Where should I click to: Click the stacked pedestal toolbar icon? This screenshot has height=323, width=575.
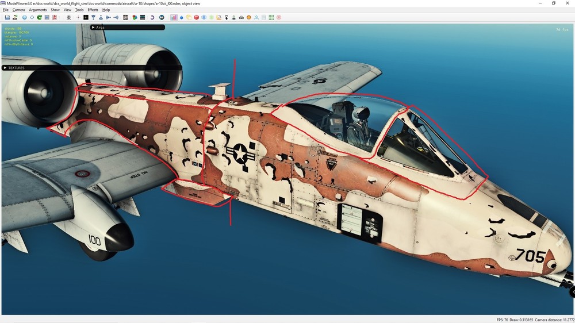(233, 17)
